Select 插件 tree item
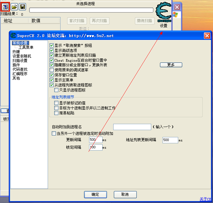Screen dimensions: 213x203 coord(16,65)
